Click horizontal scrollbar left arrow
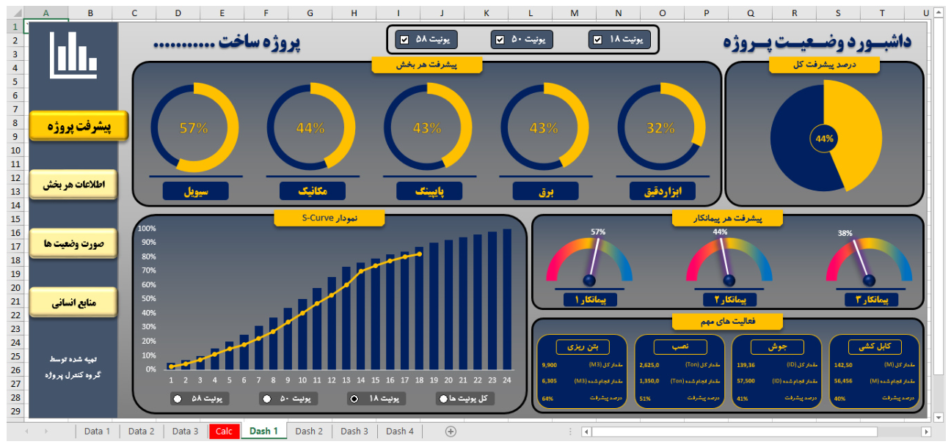The image size is (951, 447). (586, 432)
